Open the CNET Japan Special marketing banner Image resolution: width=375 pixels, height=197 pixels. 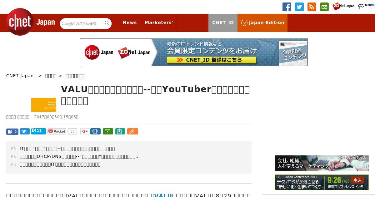click(x=322, y=163)
